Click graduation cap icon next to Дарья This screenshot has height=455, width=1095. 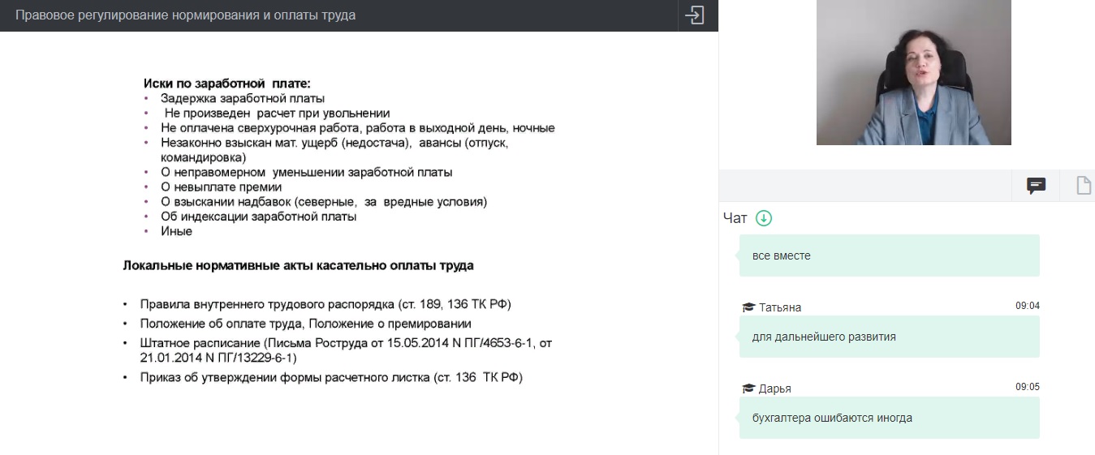pos(748,388)
